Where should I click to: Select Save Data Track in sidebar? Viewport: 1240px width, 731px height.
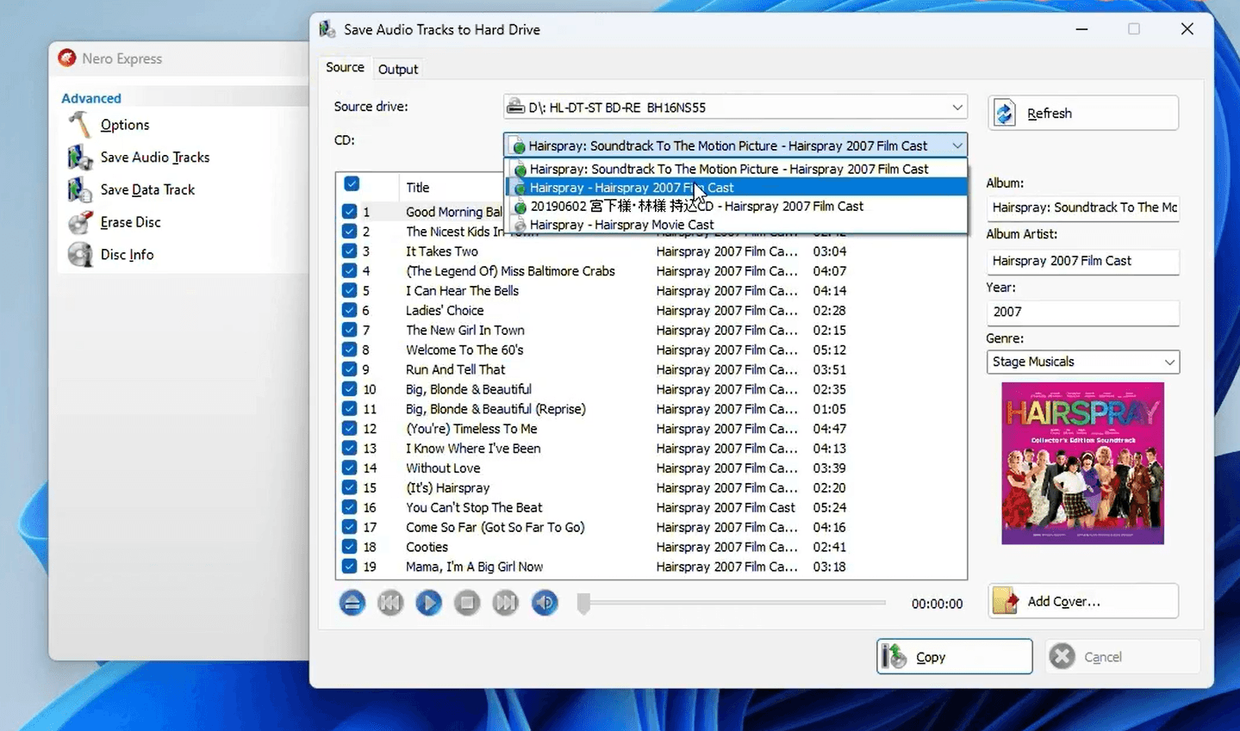point(147,189)
